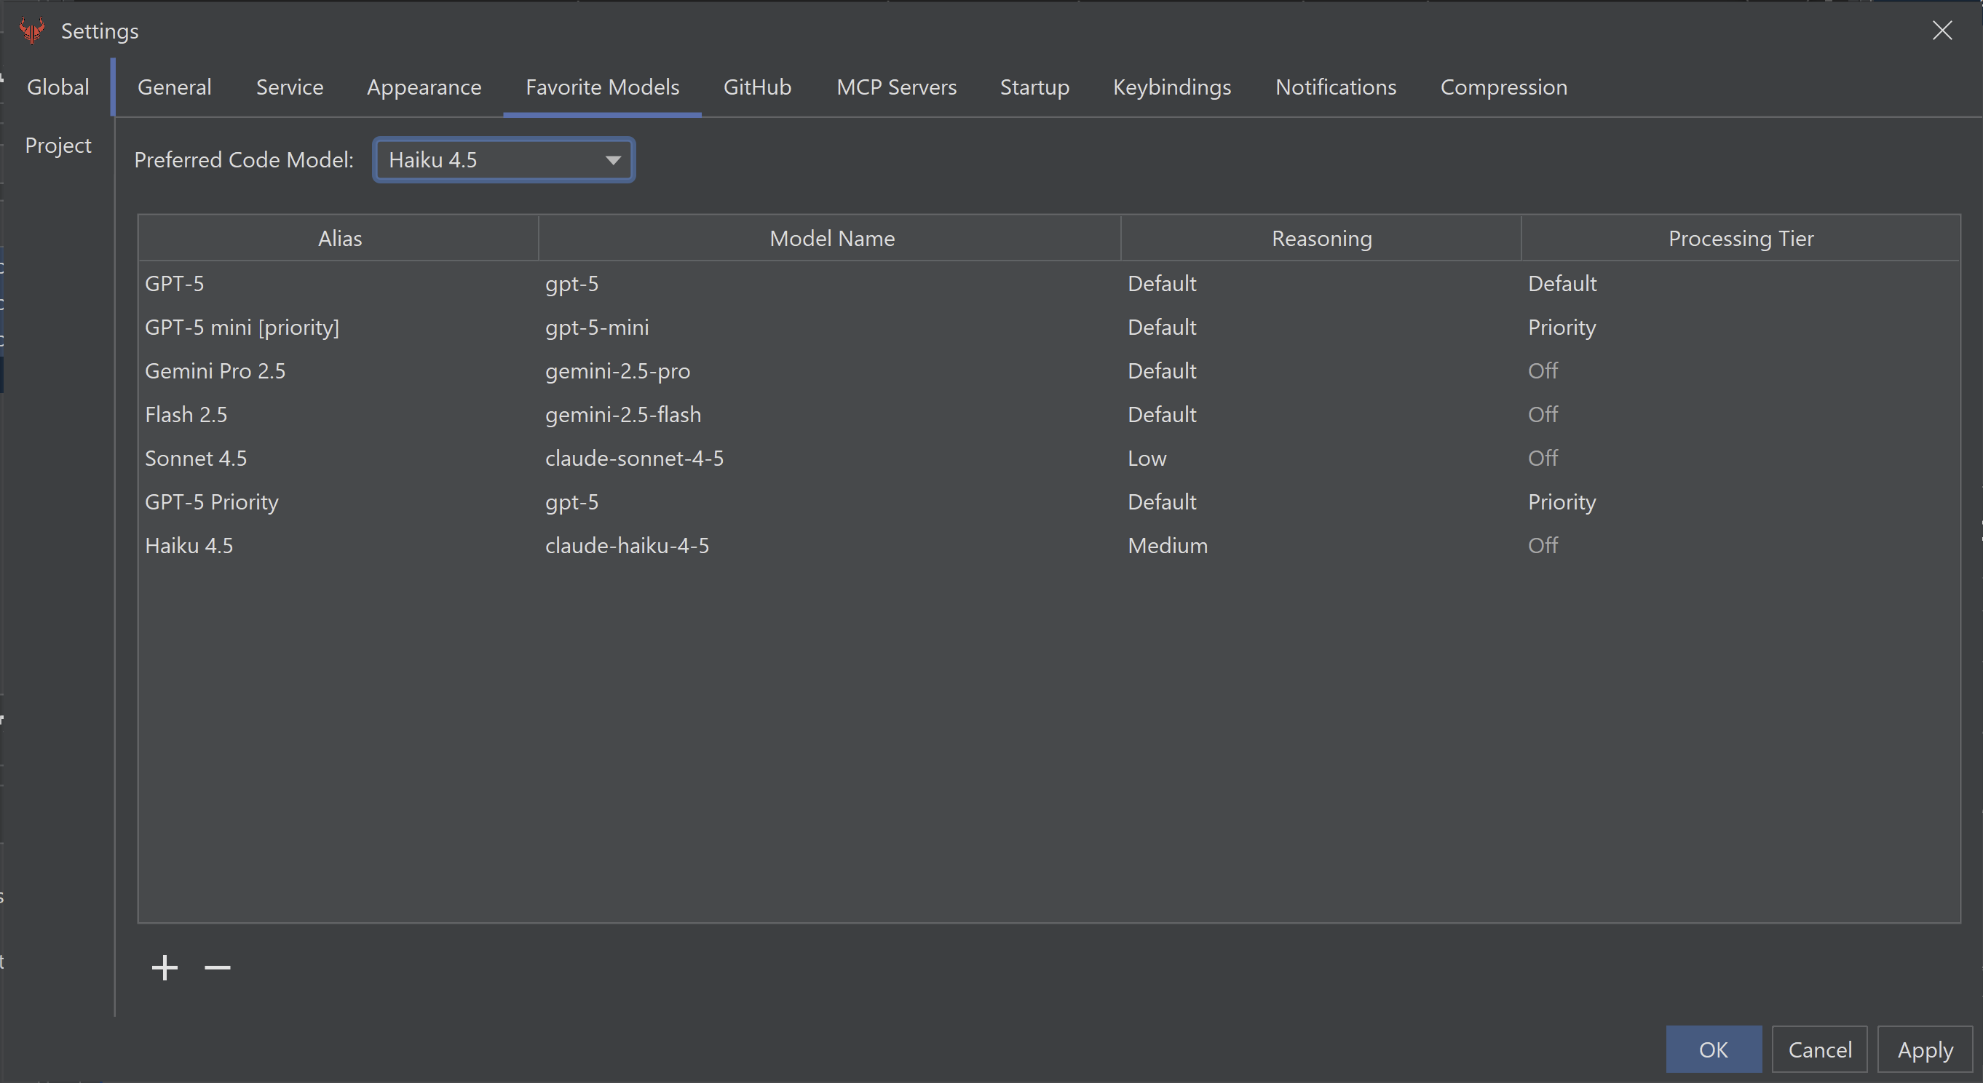Switch to the Keybindings tab
1983x1083 pixels.
coord(1171,88)
